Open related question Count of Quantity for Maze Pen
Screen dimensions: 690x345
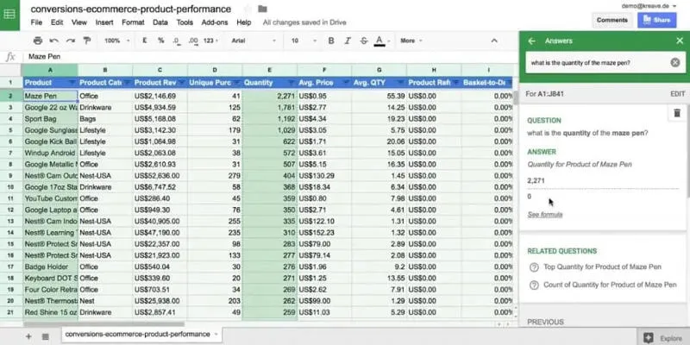tap(610, 285)
